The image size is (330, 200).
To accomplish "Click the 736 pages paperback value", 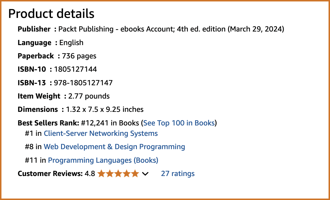I will coord(79,56).
